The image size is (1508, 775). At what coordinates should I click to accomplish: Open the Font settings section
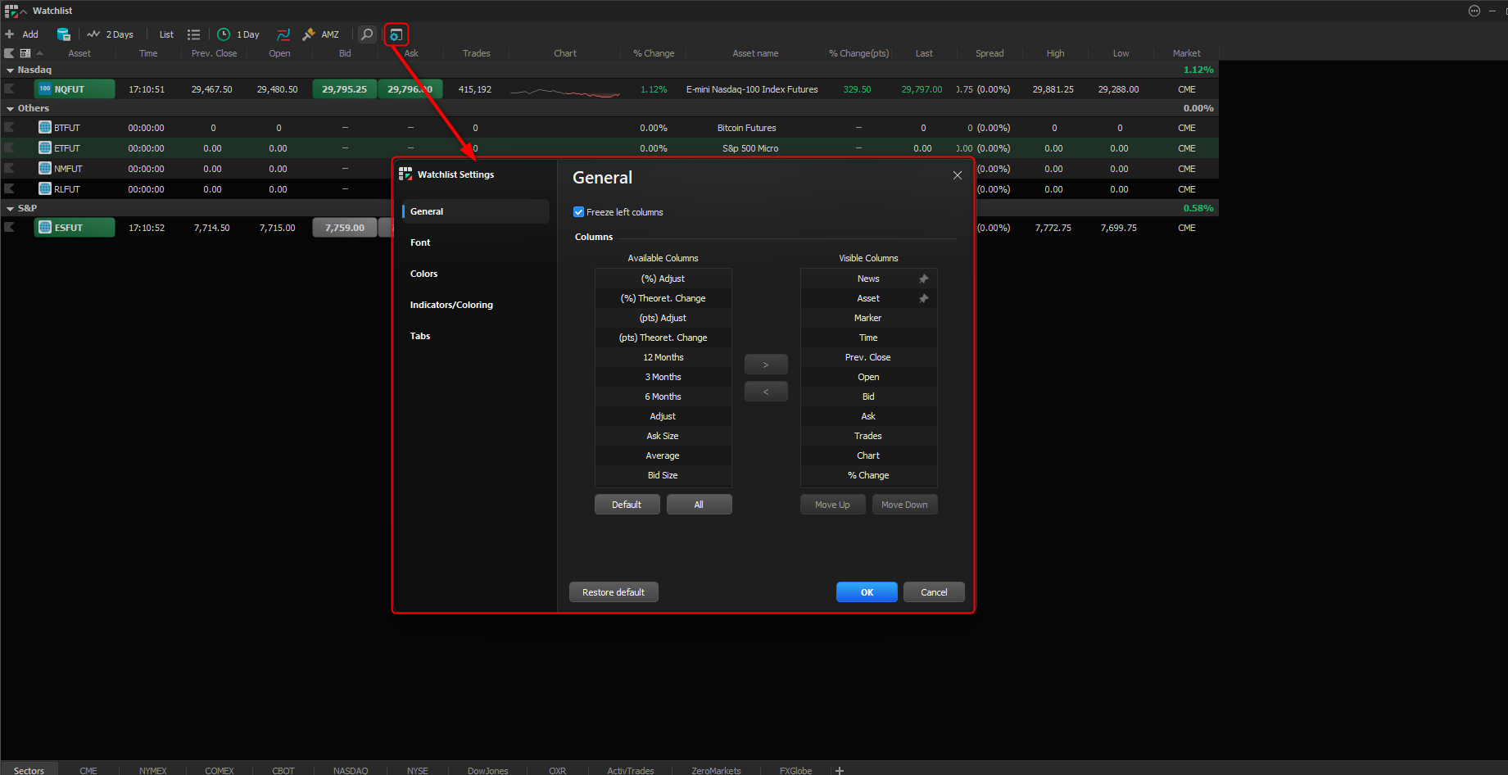tap(476, 242)
